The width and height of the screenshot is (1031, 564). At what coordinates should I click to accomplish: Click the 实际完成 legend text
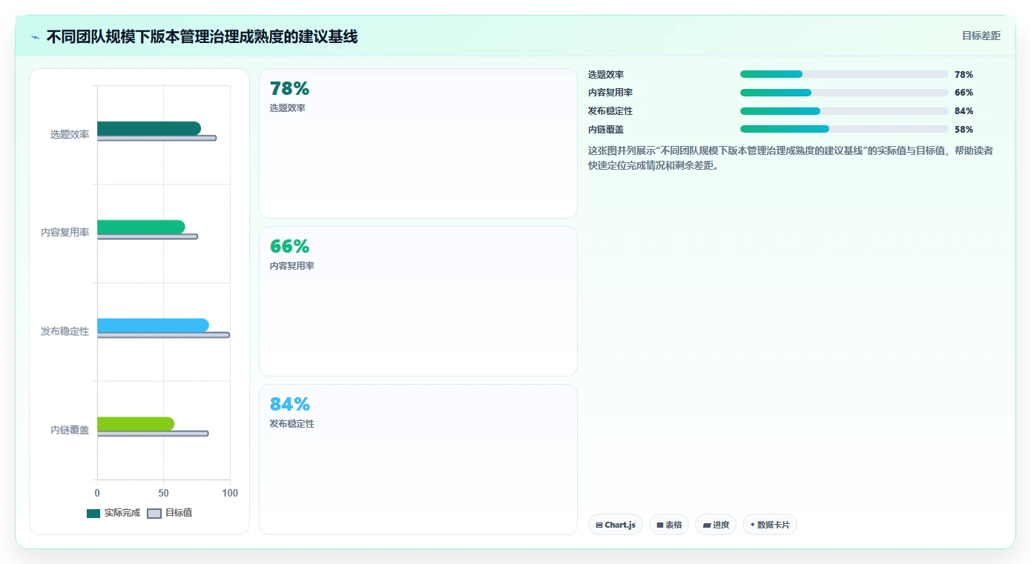click(x=122, y=513)
